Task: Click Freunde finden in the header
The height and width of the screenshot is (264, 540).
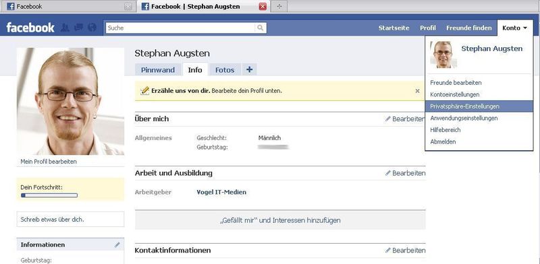Action: [x=468, y=28]
